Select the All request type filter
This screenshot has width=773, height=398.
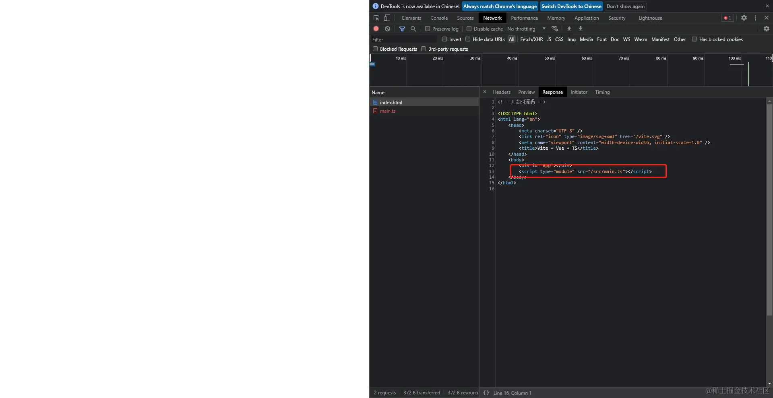click(x=512, y=39)
